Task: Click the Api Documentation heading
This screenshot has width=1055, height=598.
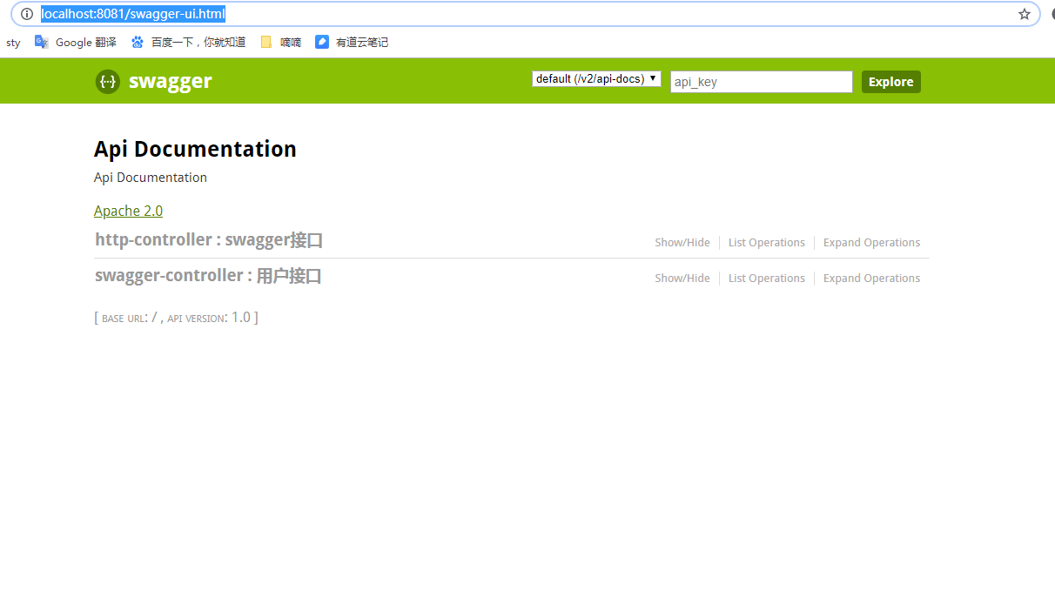Action: 195,149
